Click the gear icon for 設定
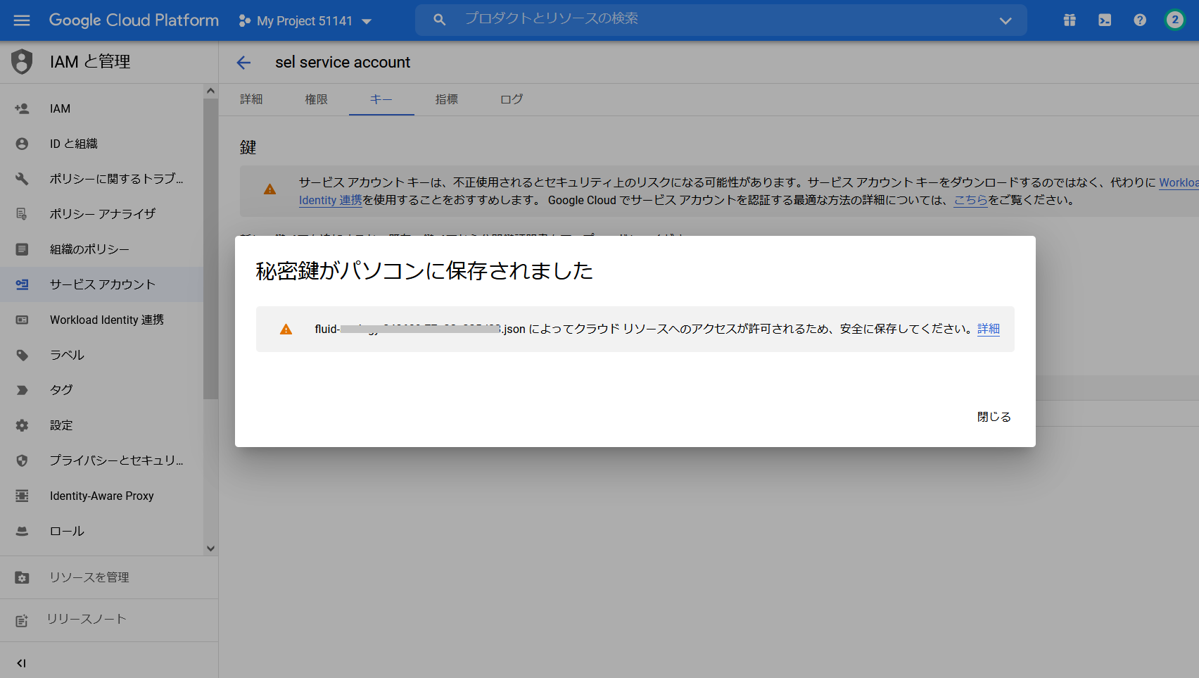 click(x=22, y=425)
